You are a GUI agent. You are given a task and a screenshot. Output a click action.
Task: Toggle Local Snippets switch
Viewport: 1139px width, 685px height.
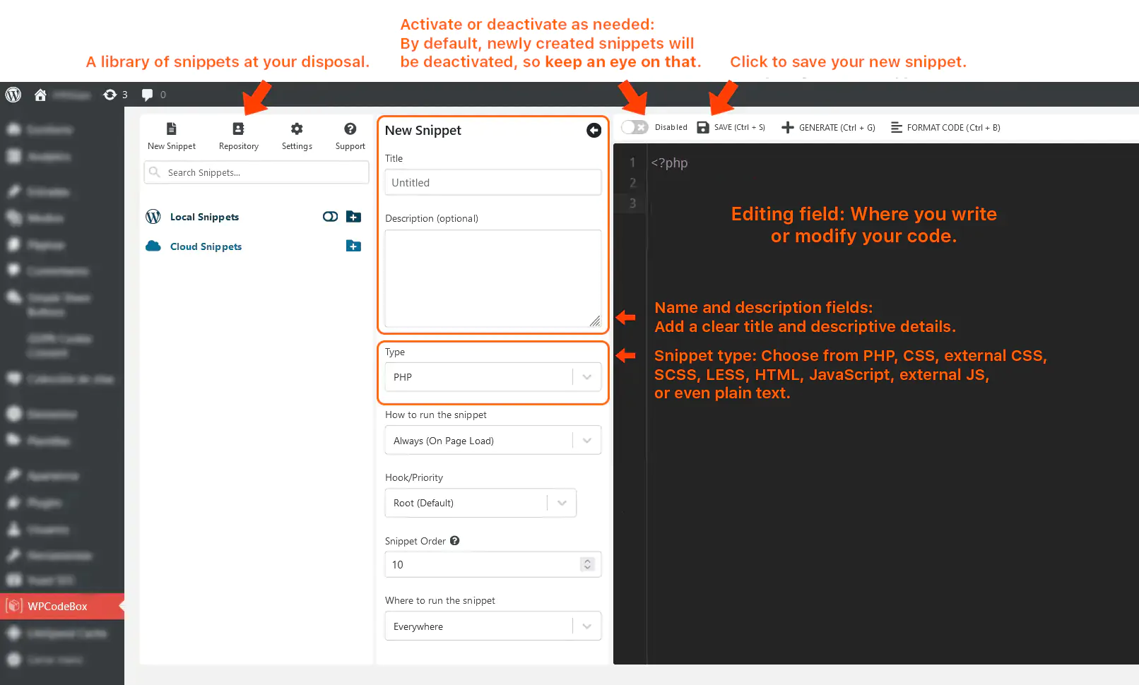coord(330,217)
